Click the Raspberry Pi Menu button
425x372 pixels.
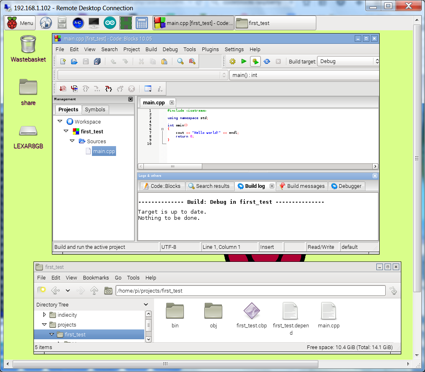[20, 23]
